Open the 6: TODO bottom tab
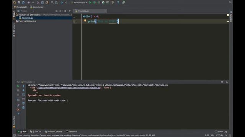The image size is (245, 137). coord(35,132)
